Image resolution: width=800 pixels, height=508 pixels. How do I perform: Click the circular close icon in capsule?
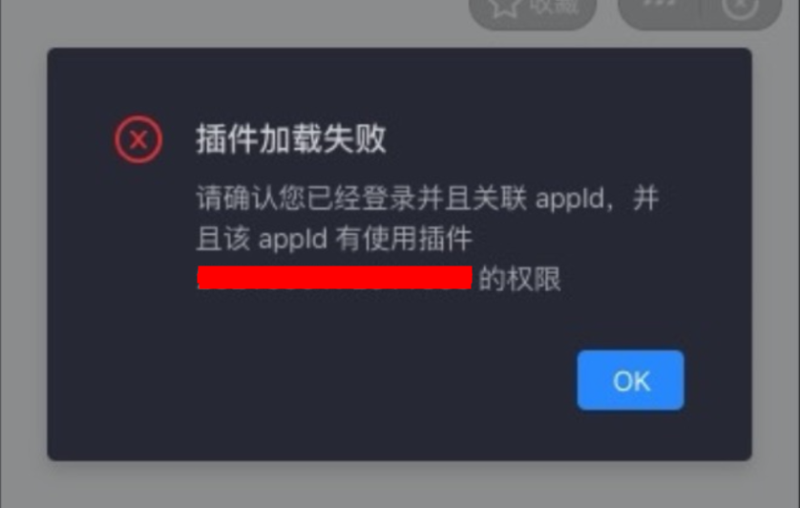click(x=740, y=7)
